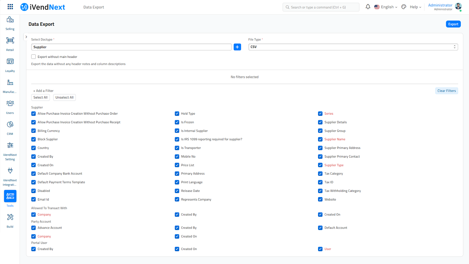469x264 pixels.
Task: Uncheck the Supplier Name field
Action: (x=320, y=139)
